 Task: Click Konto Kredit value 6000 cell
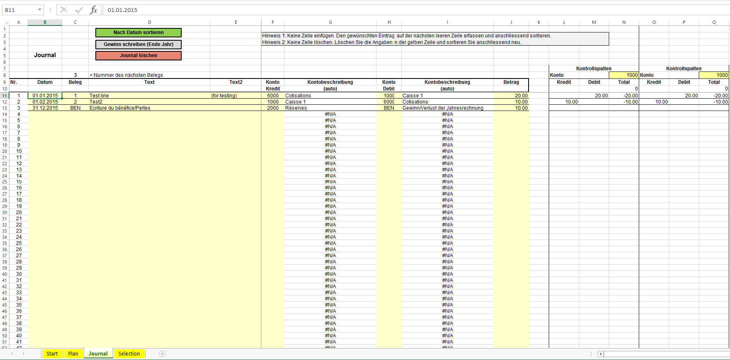[273, 96]
